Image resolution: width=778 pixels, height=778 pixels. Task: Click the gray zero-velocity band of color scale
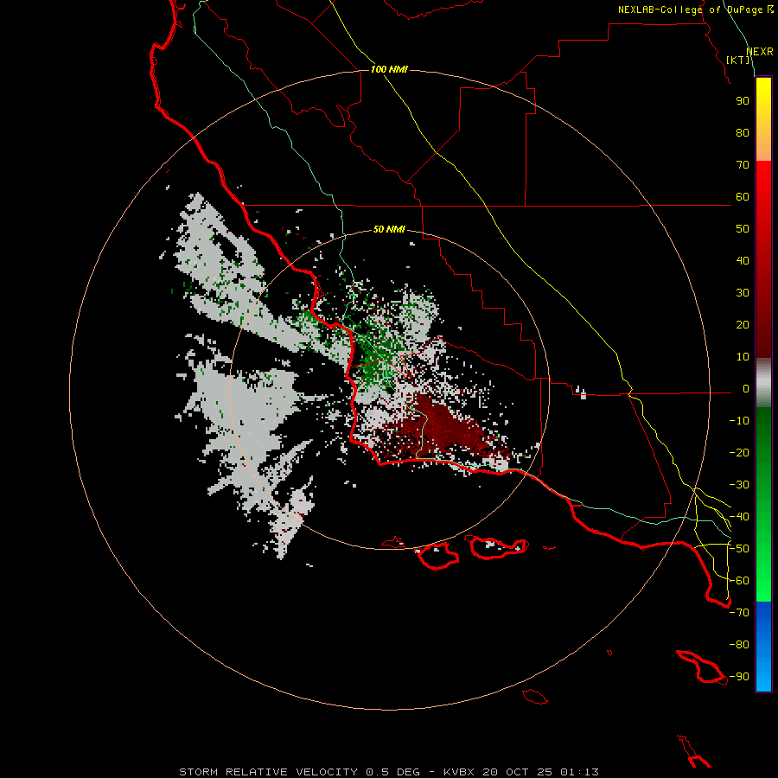pyautogui.click(x=763, y=382)
